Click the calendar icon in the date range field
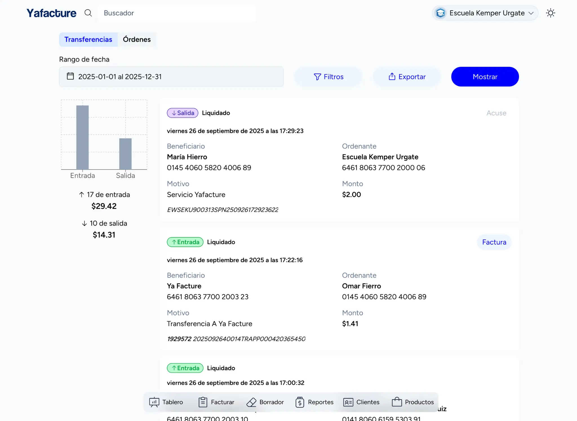577x421 pixels. point(70,76)
